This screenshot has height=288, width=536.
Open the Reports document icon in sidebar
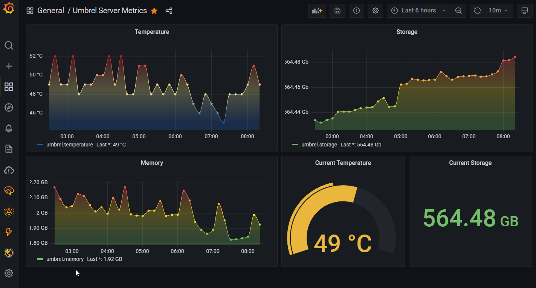(9, 149)
